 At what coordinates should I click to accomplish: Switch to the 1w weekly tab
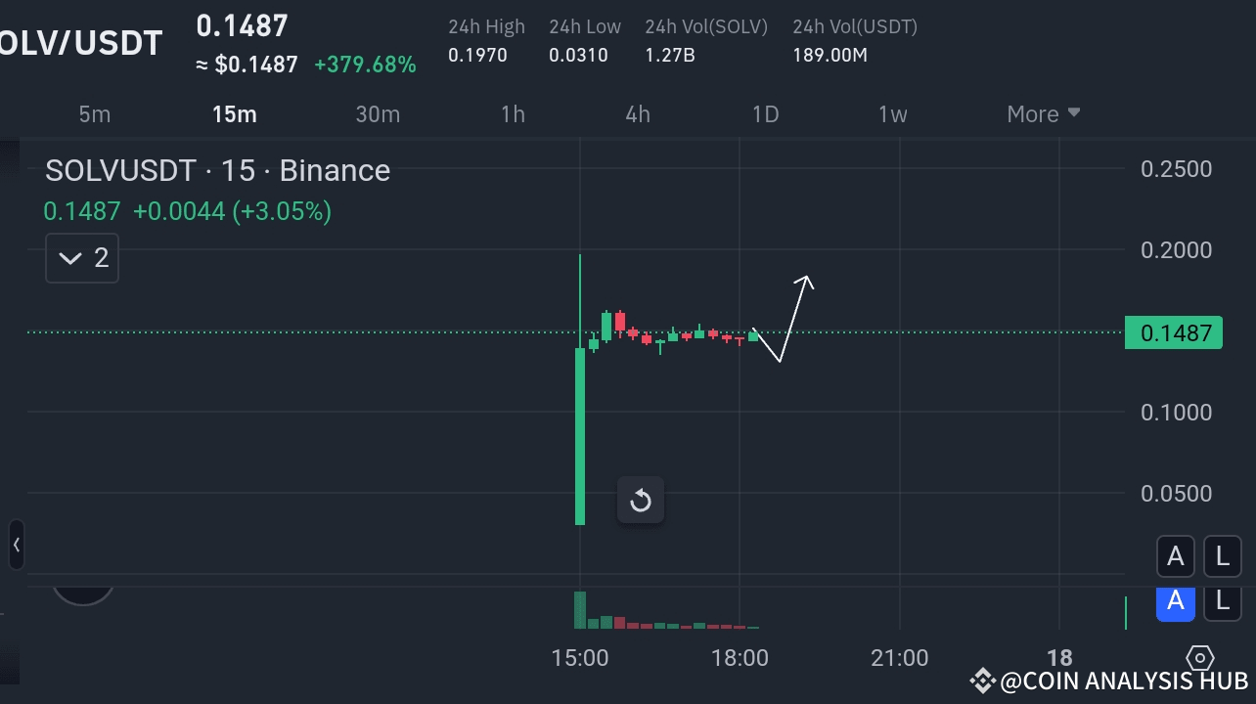892,113
